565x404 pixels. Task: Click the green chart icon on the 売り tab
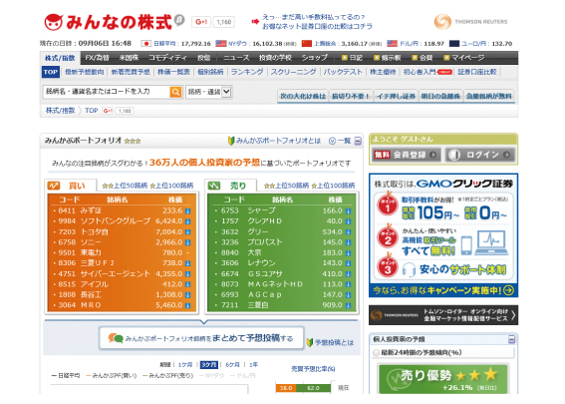point(214,186)
